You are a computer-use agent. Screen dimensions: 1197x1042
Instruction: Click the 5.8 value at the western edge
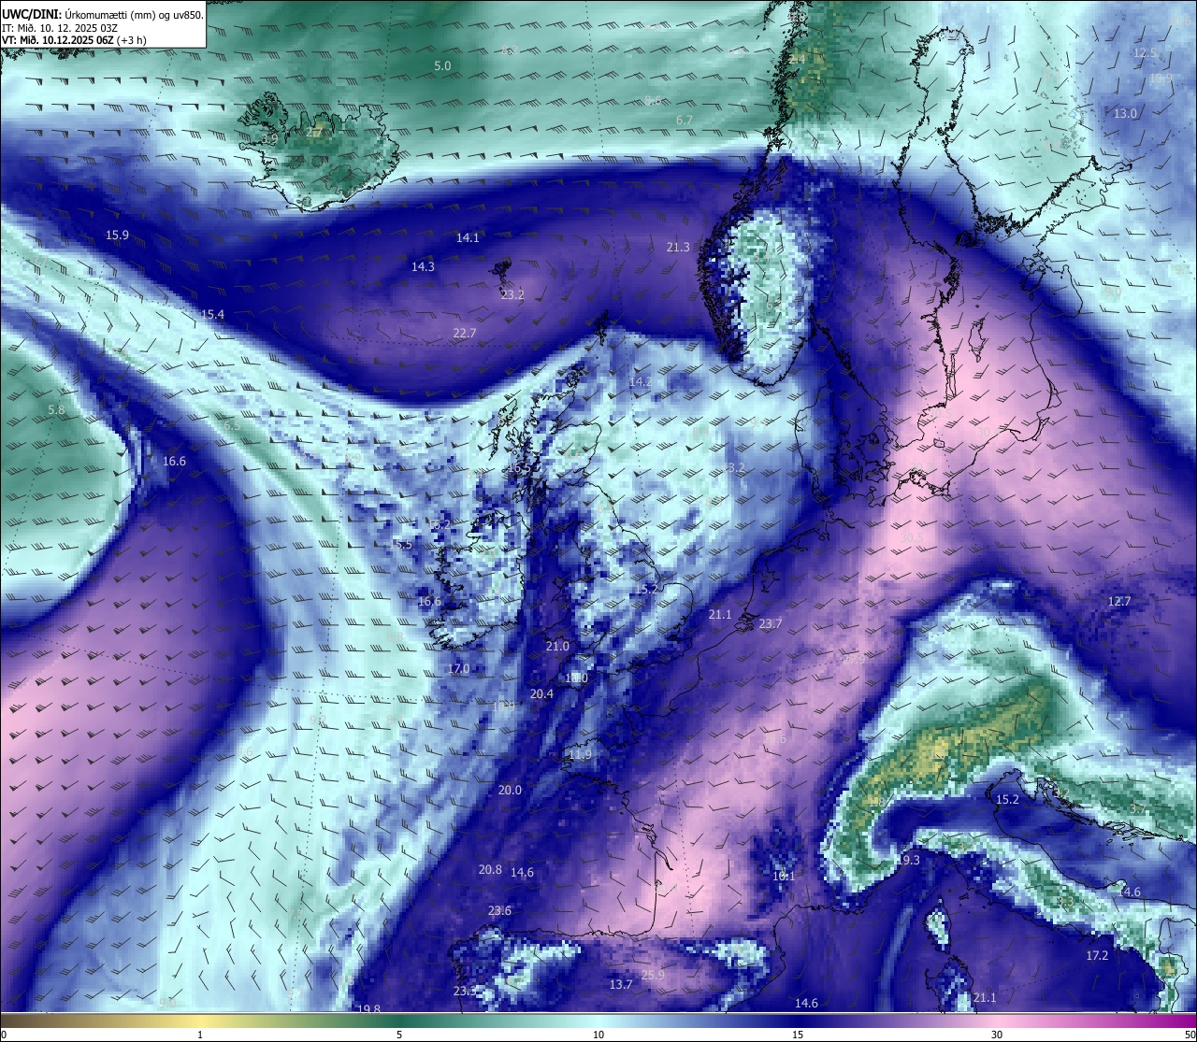pos(56,410)
